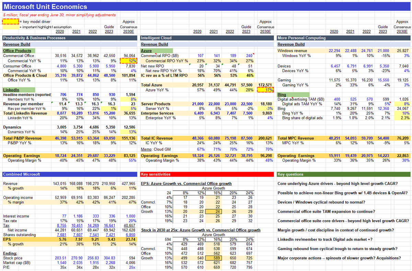Click the 'Gaming rebound from cyclical trough' question
The image size is (412, 271).
[337, 249]
